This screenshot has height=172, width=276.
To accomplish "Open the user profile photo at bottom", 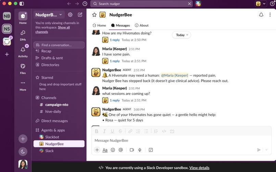I will 23,164.
